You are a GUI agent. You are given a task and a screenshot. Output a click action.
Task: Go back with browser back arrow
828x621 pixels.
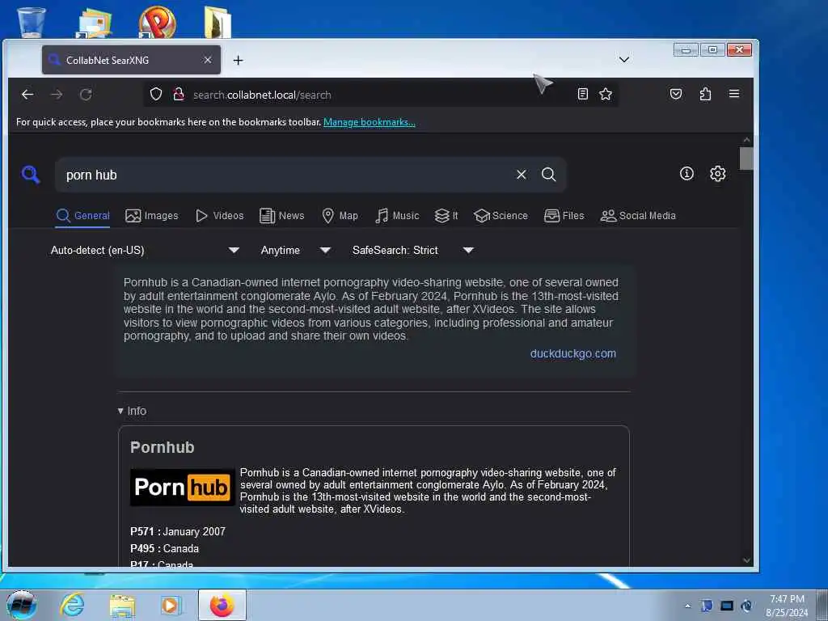coord(27,95)
